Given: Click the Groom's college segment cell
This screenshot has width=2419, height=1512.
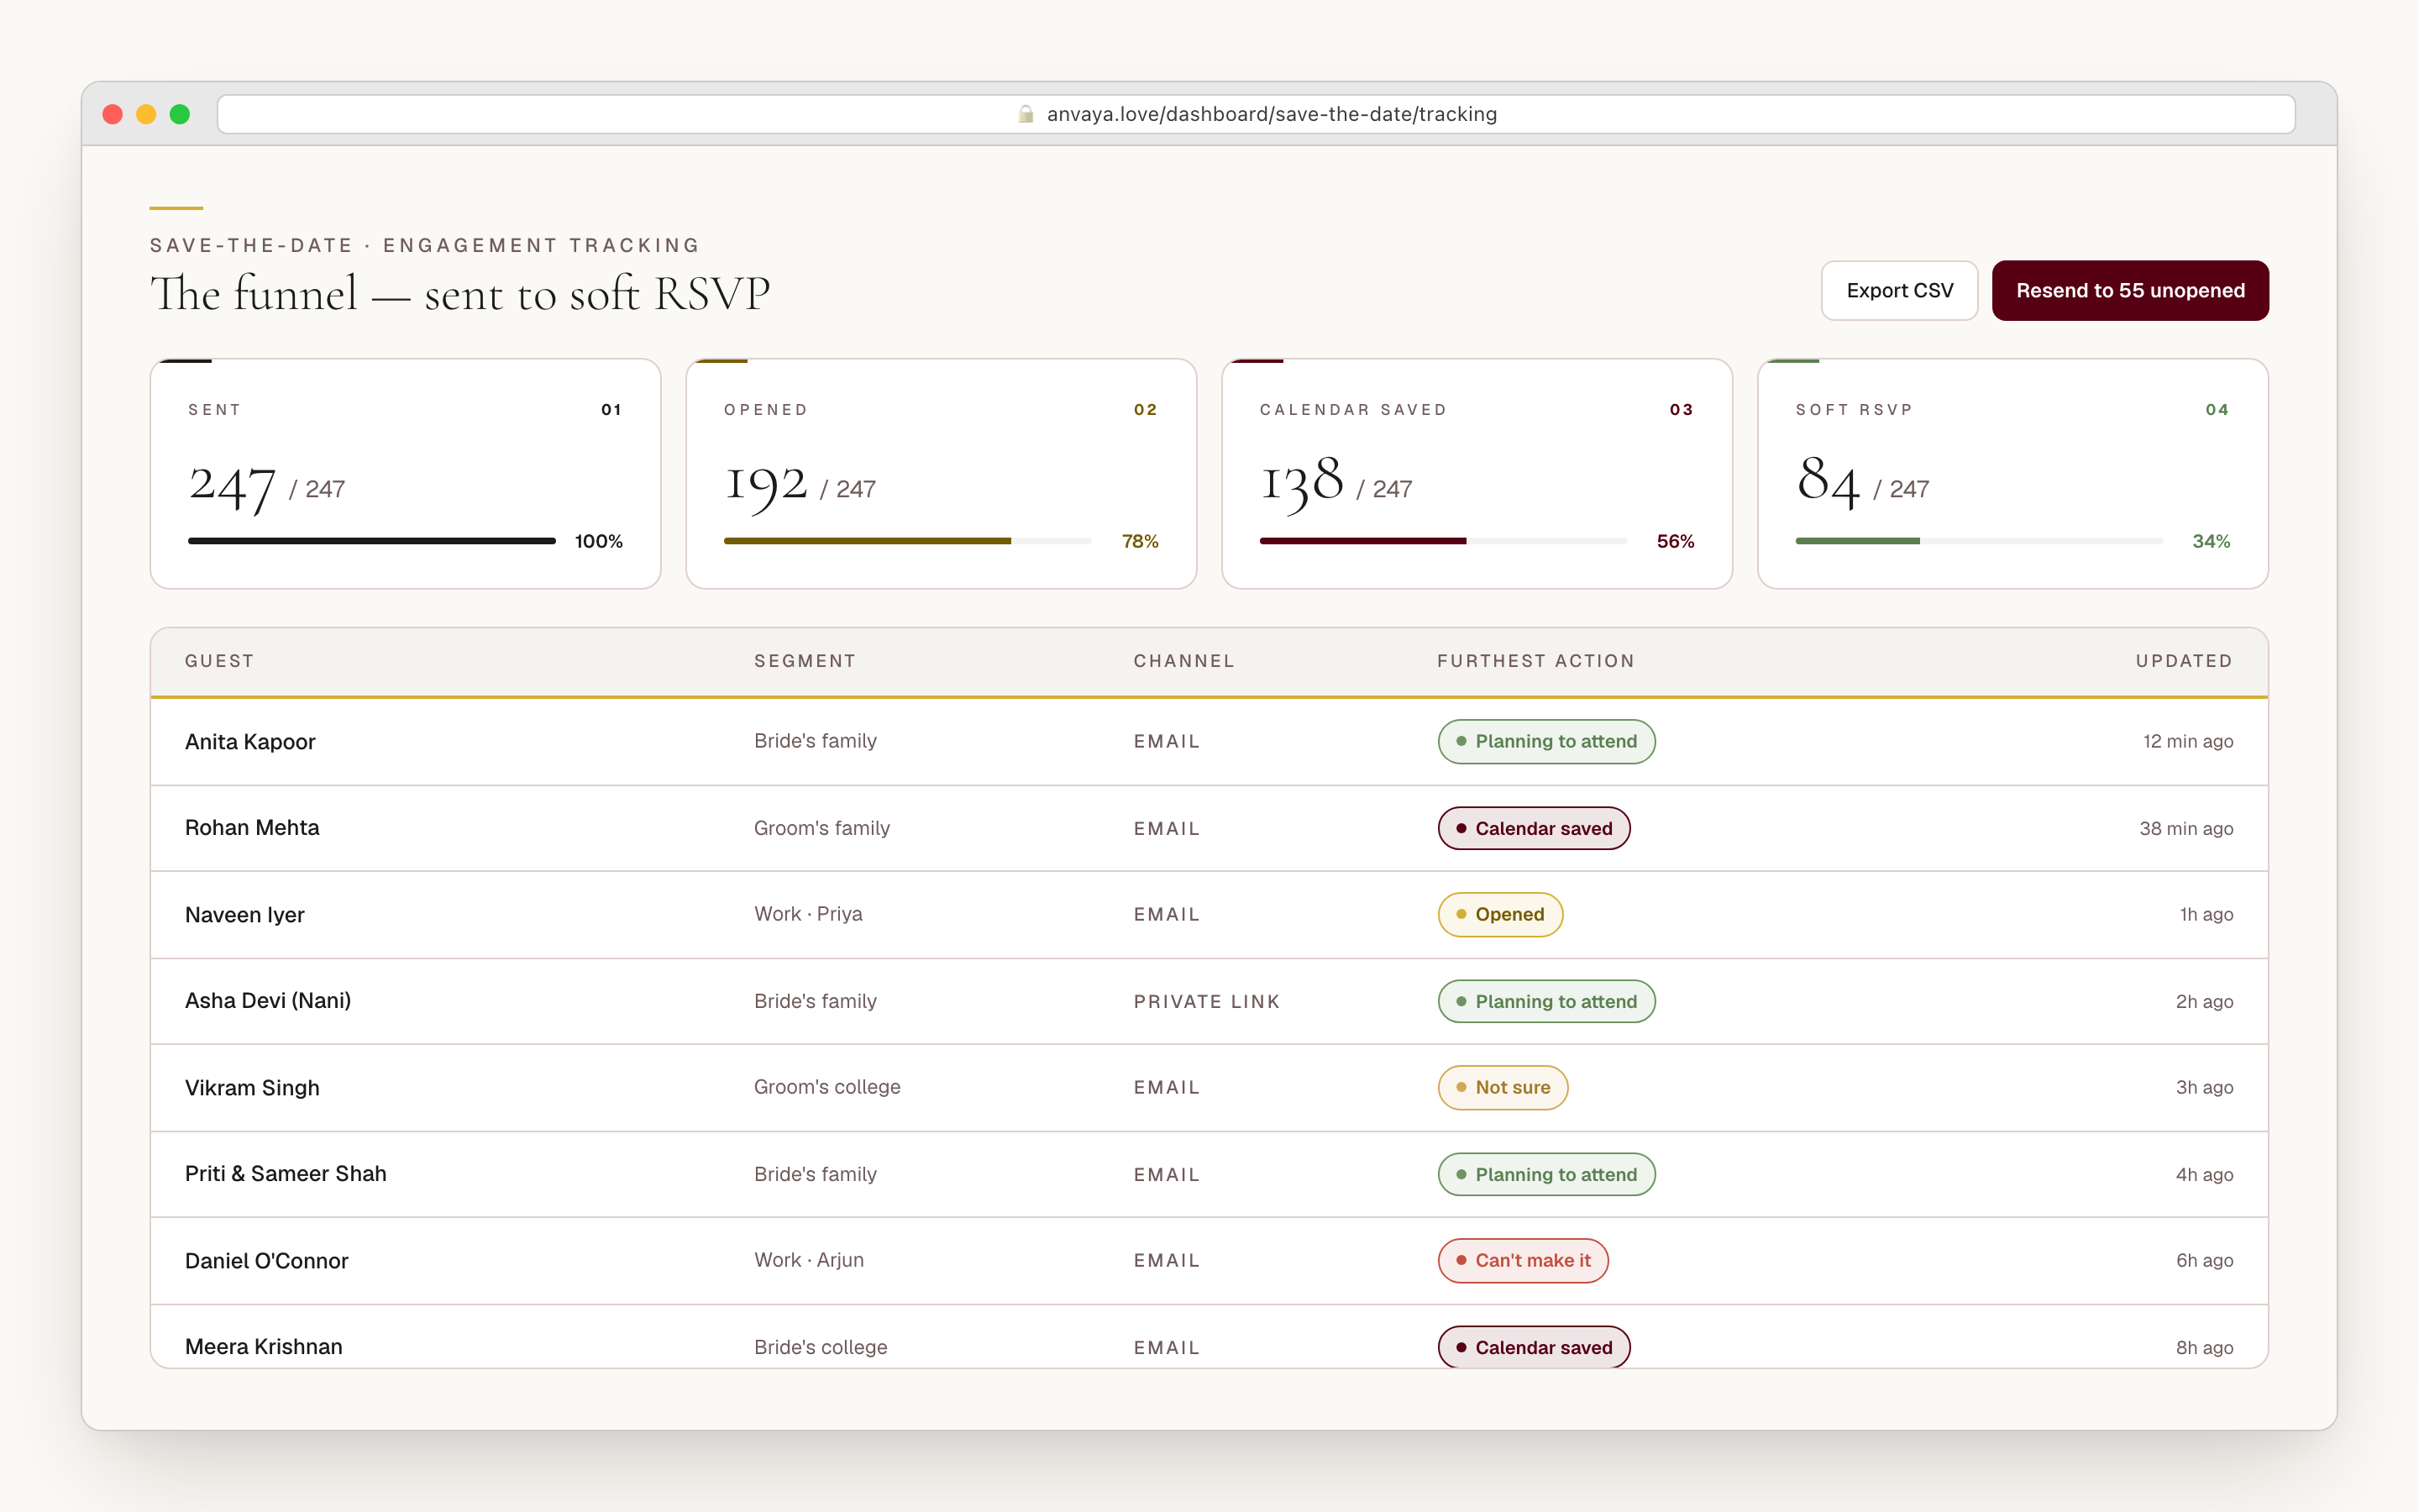Looking at the screenshot, I should point(826,1087).
